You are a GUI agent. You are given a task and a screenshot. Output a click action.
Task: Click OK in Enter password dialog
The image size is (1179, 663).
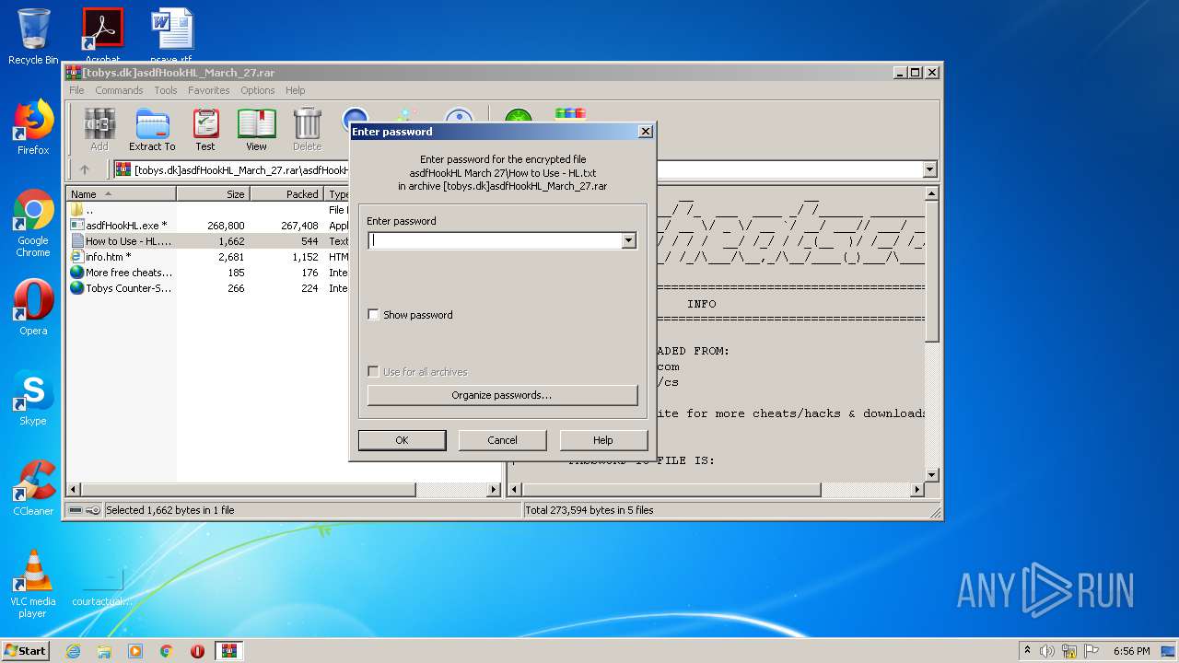point(402,440)
